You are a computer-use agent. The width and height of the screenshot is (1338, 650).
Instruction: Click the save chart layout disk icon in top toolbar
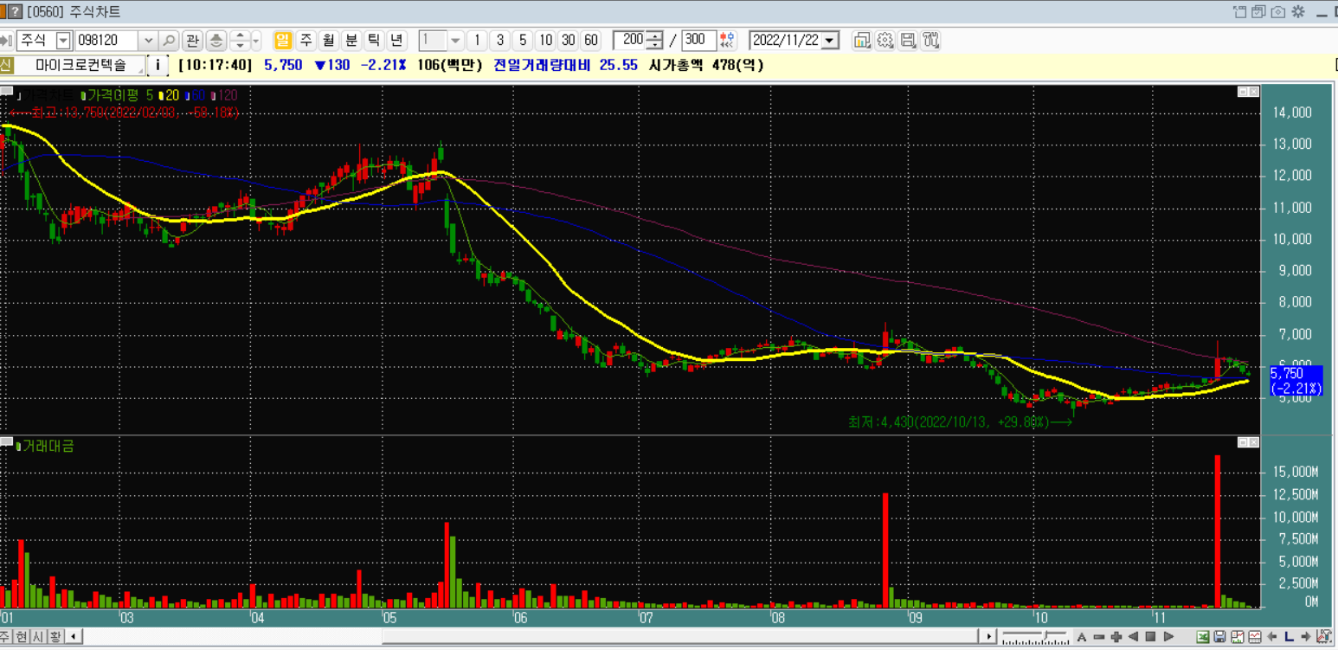click(908, 40)
